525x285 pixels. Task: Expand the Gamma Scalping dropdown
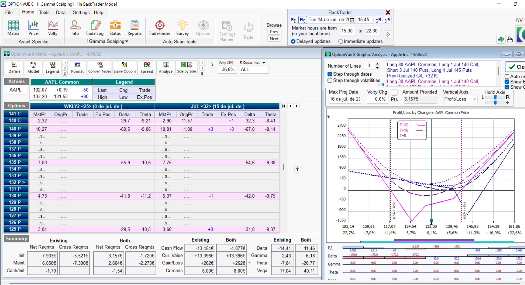[127, 41]
